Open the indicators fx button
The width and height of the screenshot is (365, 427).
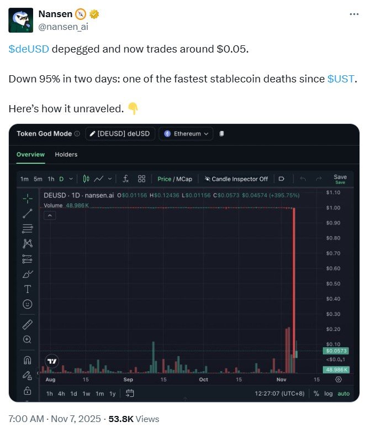click(125, 179)
